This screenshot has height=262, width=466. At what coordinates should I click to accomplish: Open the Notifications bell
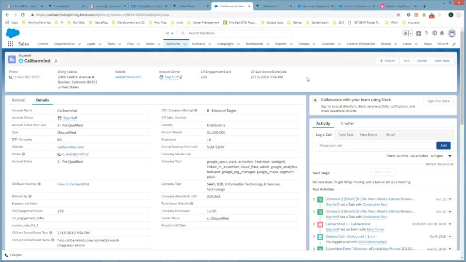(442, 33)
